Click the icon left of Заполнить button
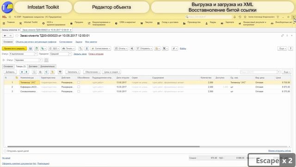 (x=60, y=72)
